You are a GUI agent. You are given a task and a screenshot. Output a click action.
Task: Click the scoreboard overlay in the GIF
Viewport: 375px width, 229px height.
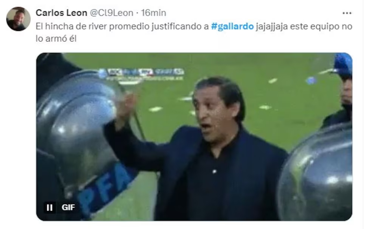tap(141, 74)
